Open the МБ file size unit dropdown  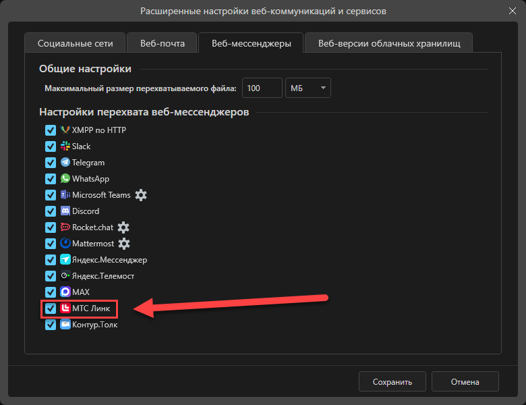point(308,88)
